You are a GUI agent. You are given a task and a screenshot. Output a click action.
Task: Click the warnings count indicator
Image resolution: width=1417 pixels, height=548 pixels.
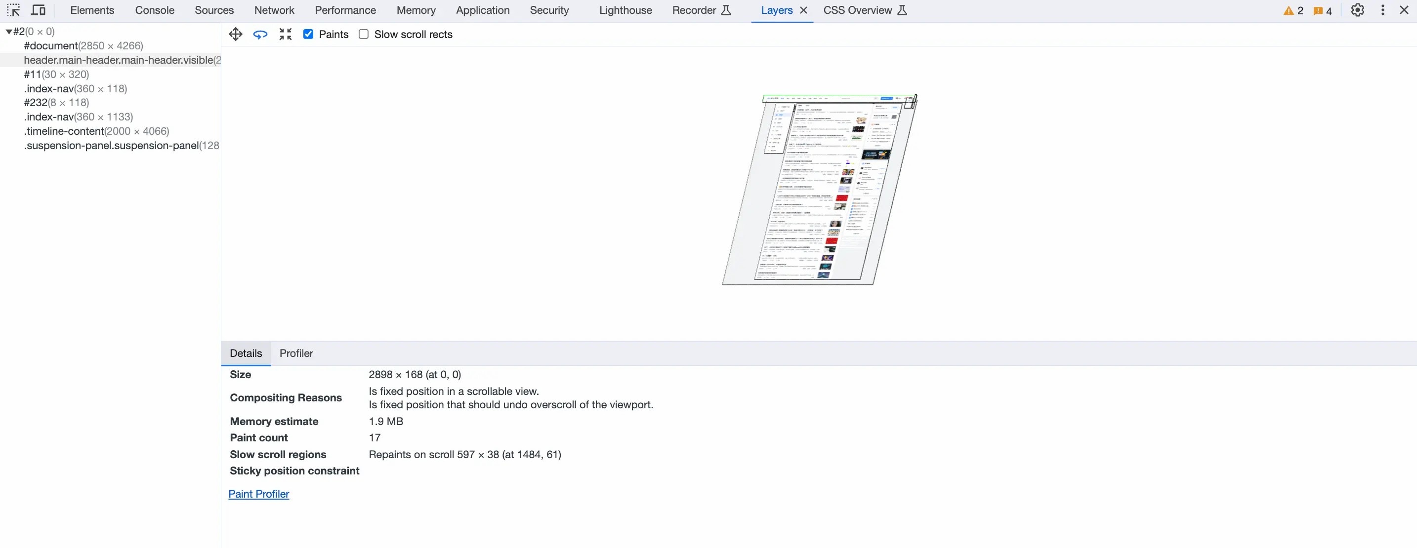1293,10
